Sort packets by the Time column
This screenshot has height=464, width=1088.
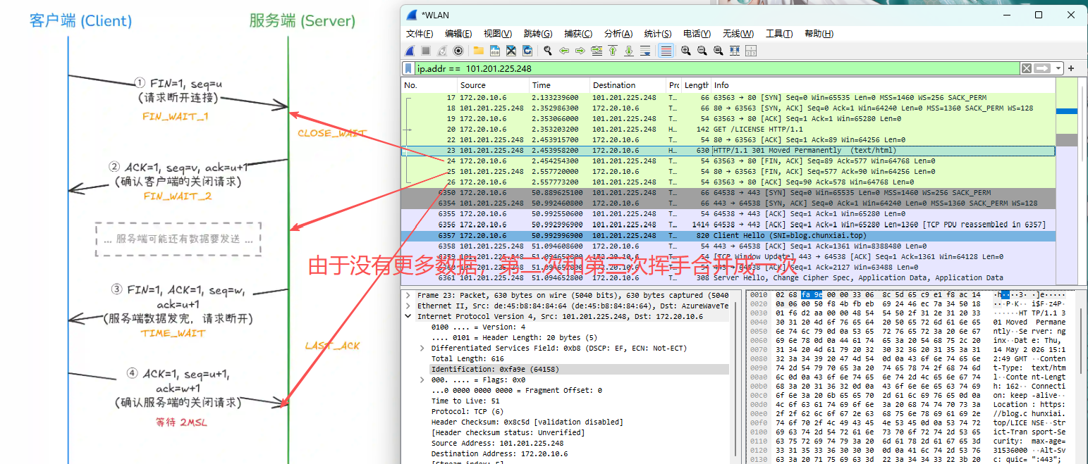[x=558, y=85]
